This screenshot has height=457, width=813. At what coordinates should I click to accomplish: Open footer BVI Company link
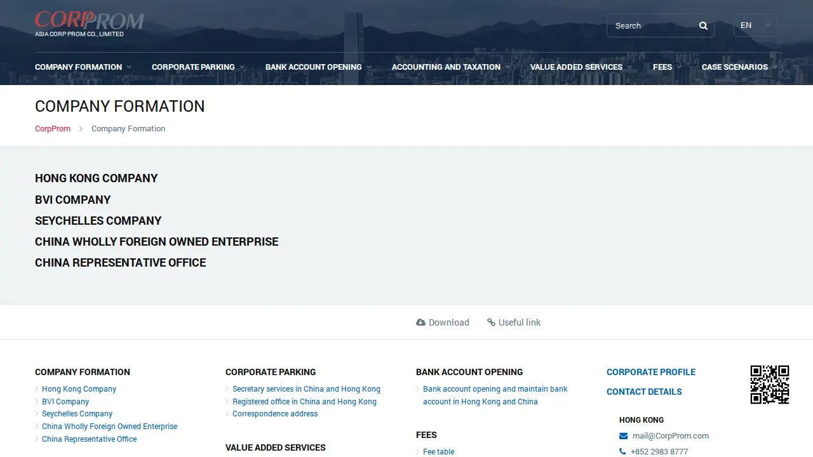point(65,402)
